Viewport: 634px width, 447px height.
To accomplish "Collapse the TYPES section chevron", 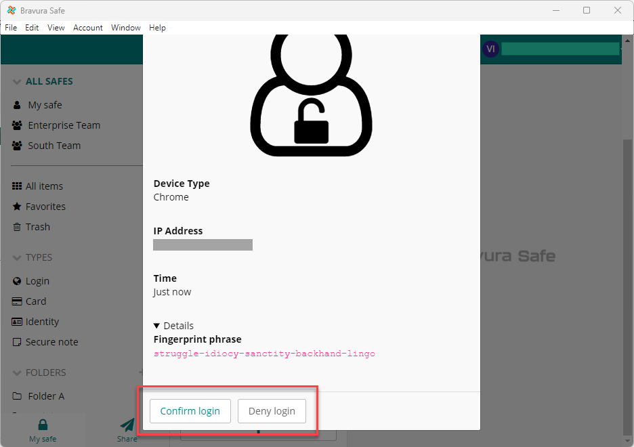I will (x=17, y=258).
